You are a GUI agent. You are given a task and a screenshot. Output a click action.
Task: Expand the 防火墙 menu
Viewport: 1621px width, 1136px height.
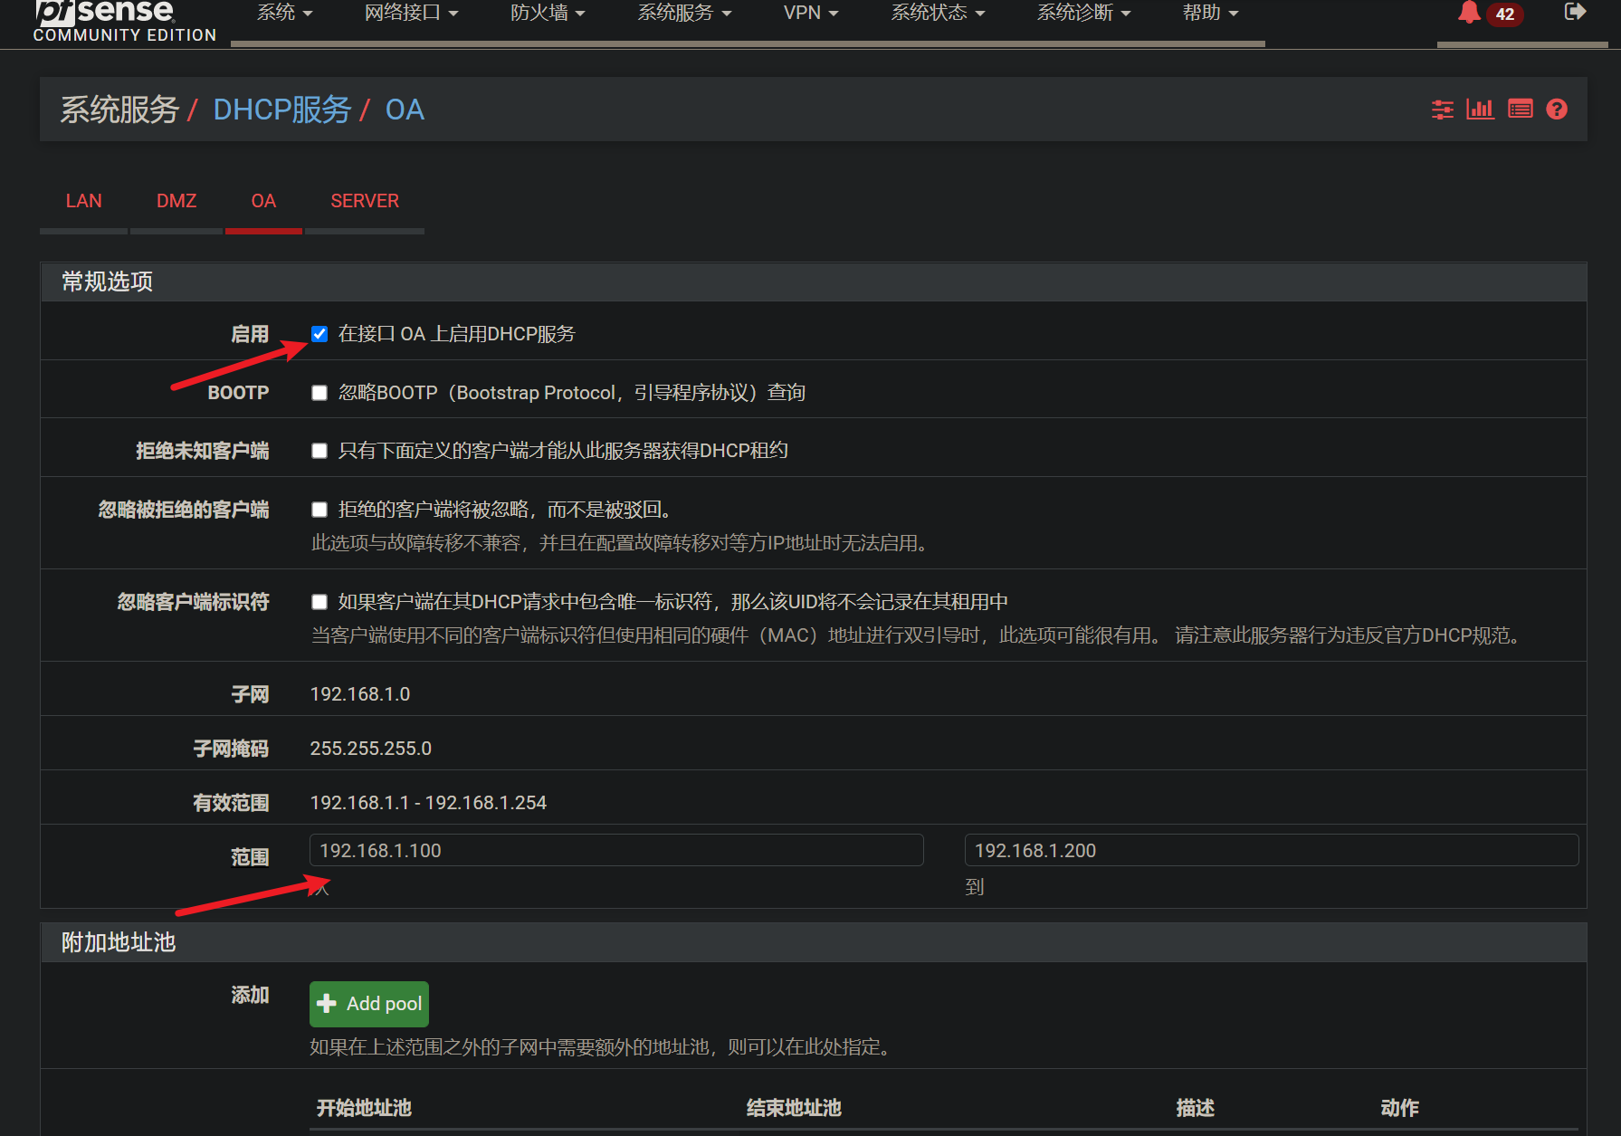click(x=548, y=14)
